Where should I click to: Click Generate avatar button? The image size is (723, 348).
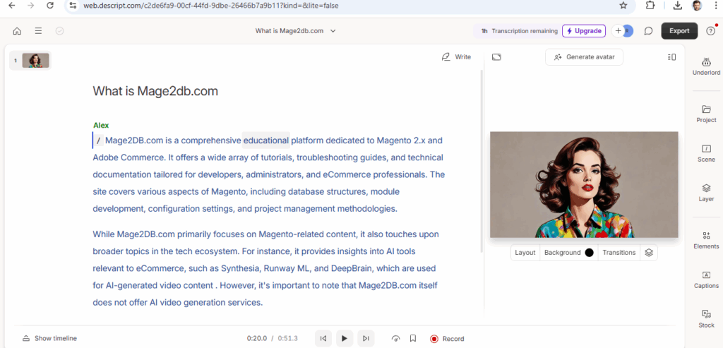[x=584, y=57]
